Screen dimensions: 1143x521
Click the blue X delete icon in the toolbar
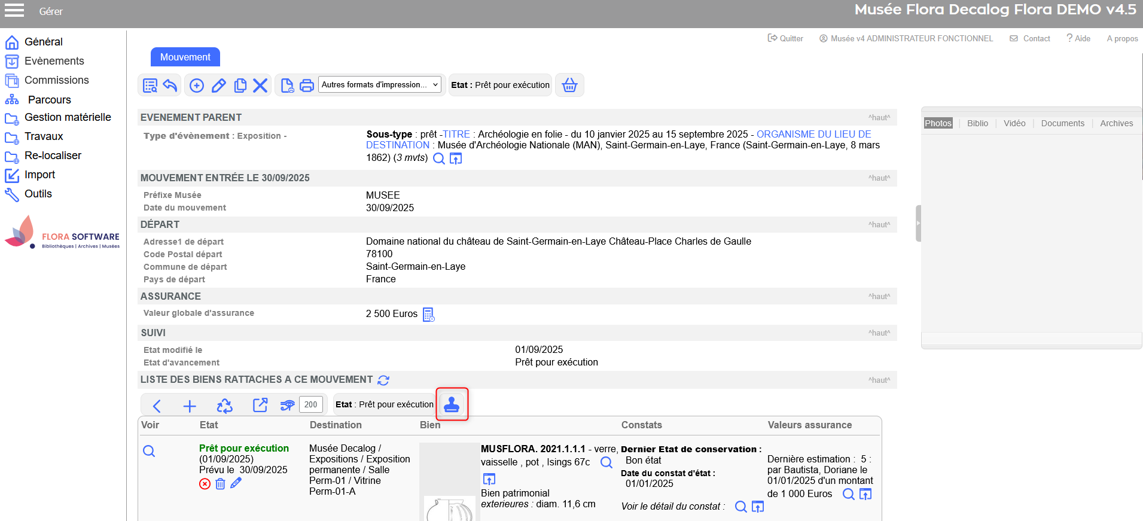(260, 86)
